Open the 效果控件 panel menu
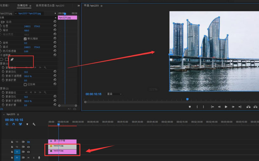The image size is (259, 161). [x=30, y=6]
